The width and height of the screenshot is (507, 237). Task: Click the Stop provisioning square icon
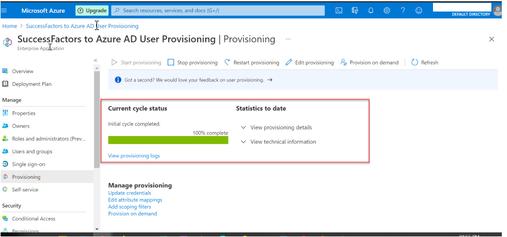(171, 62)
